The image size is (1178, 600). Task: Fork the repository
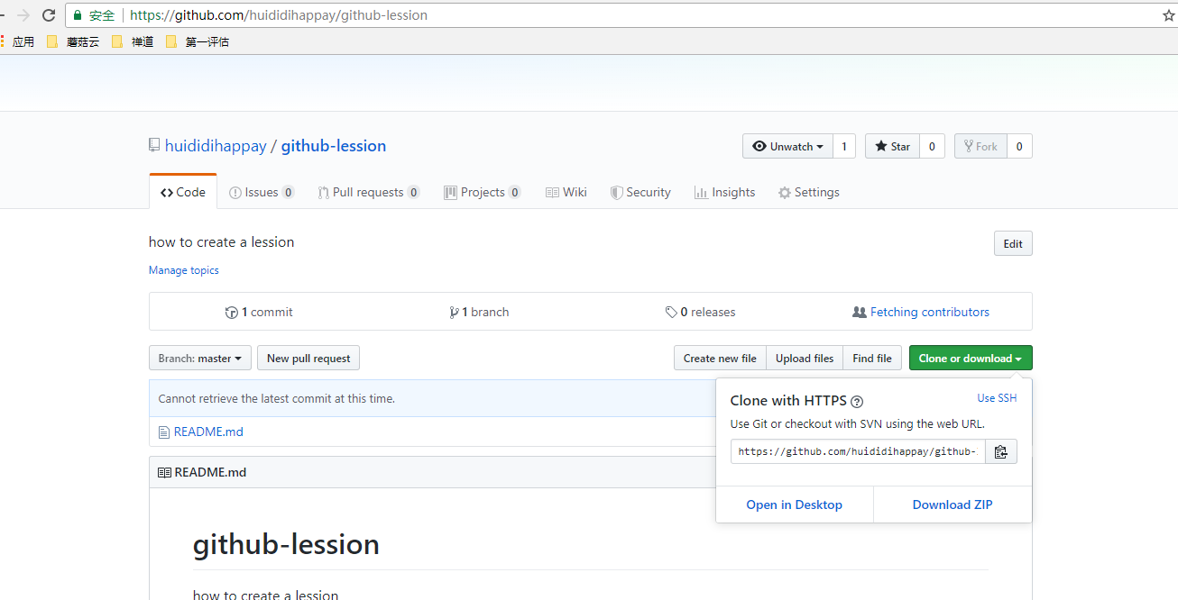pos(980,146)
